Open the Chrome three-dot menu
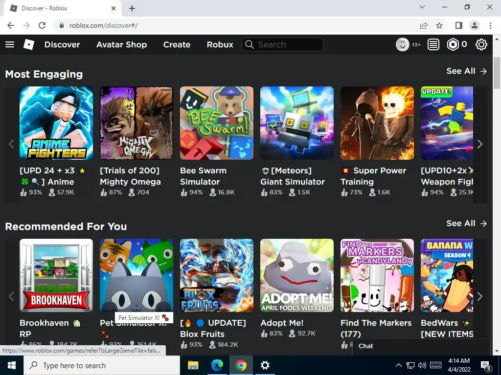This screenshot has width=501, height=375. tap(490, 25)
